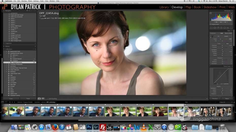The image size is (236, 132).
Task: Open the Print module
Action: click(x=222, y=7)
